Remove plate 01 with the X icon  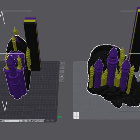[x=62, y=63]
